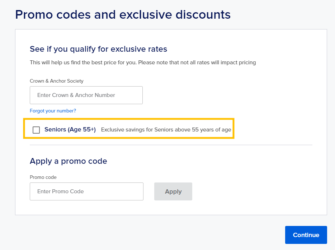Image resolution: width=335 pixels, height=250 pixels.
Task: Click the "Enter Promo Code" placeholder text
Action: coord(60,191)
